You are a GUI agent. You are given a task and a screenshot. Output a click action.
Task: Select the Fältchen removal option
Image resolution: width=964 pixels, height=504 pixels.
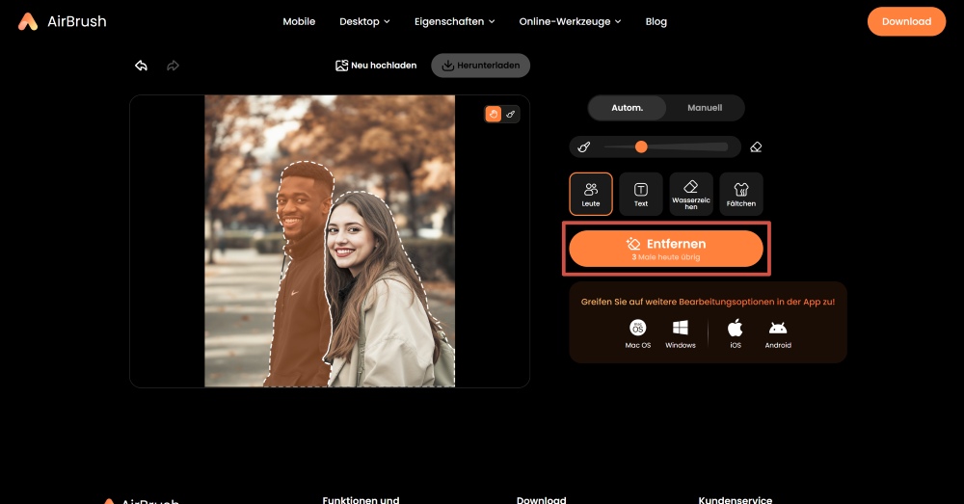tap(740, 194)
